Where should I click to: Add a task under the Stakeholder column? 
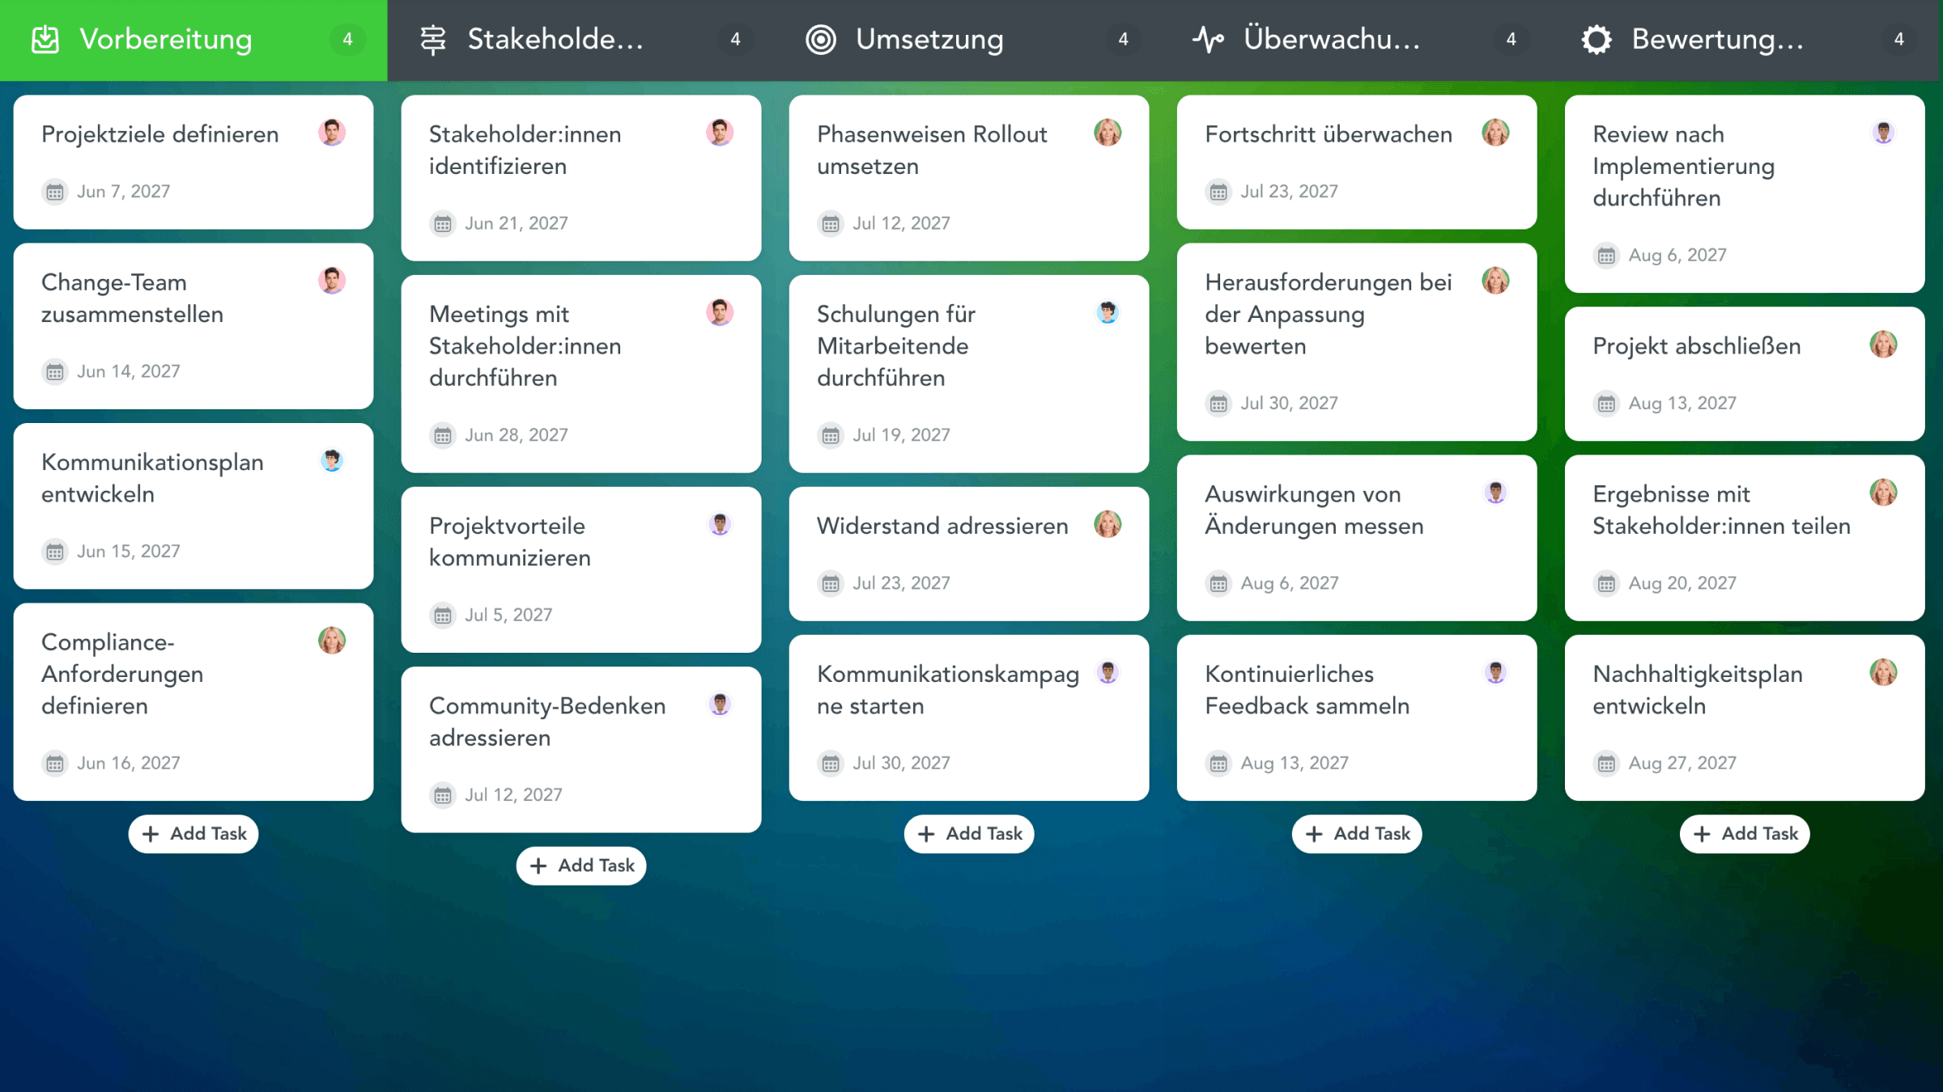(581, 866)
